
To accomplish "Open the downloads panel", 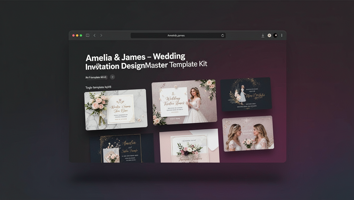I will (x=263, y=35).
